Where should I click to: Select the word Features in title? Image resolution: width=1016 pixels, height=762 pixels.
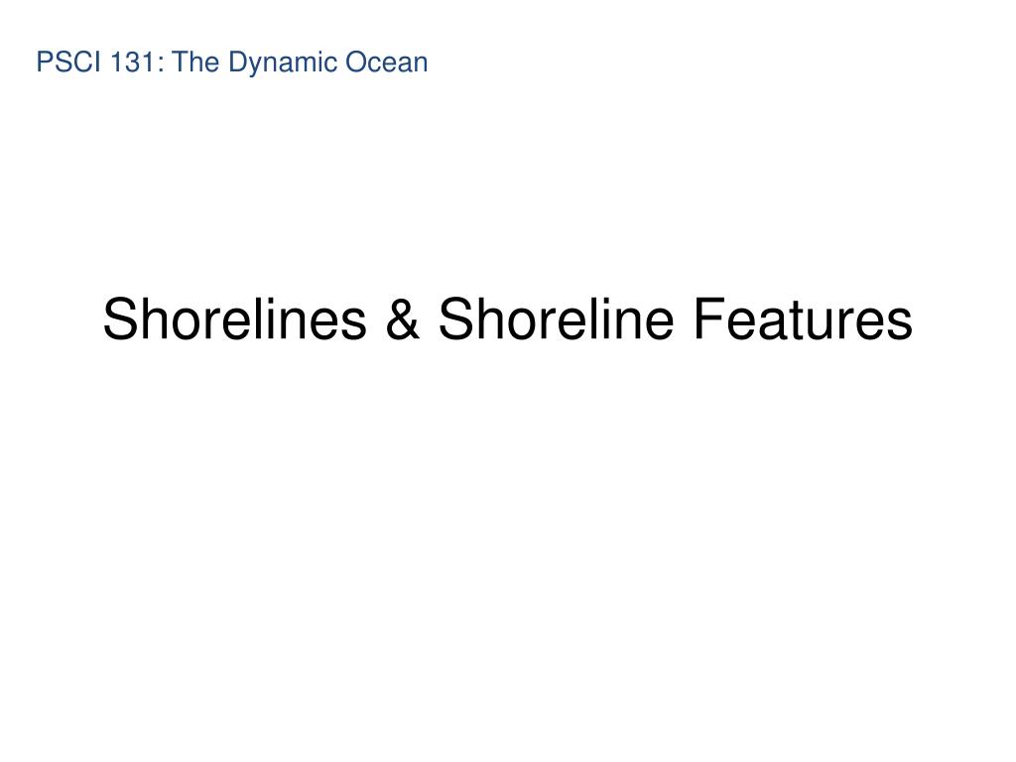point(803,318)
